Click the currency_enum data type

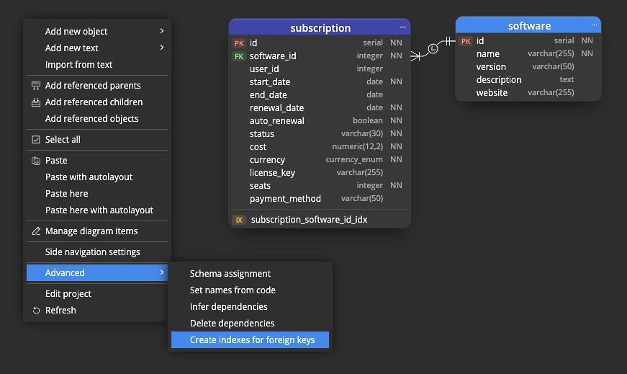[354, 159]
